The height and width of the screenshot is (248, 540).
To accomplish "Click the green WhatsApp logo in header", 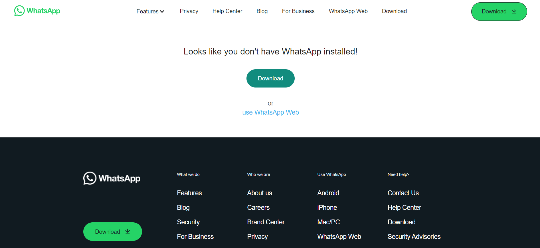I will [37, 11].
